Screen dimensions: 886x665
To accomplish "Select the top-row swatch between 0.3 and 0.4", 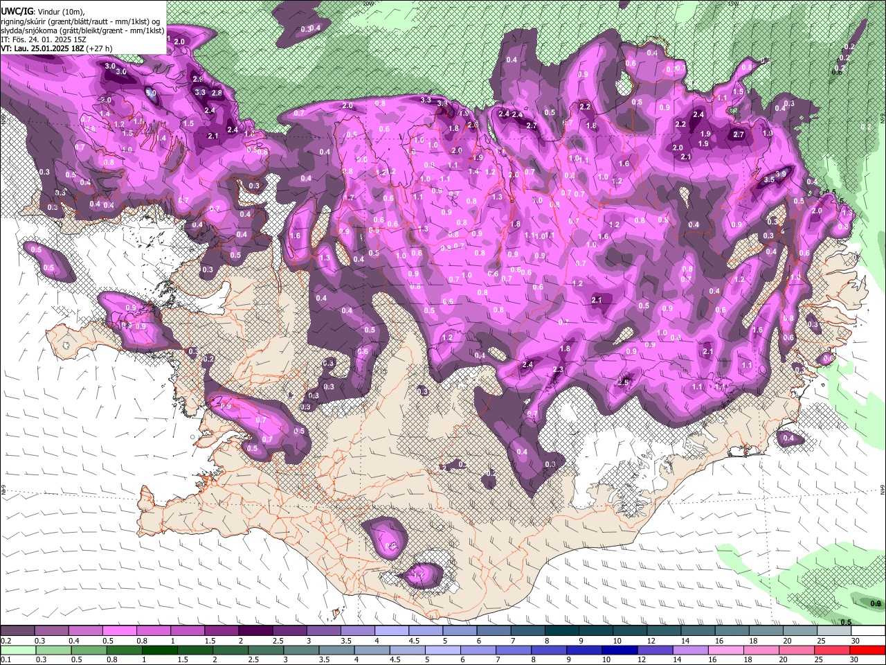I will (x=51, y=630).
